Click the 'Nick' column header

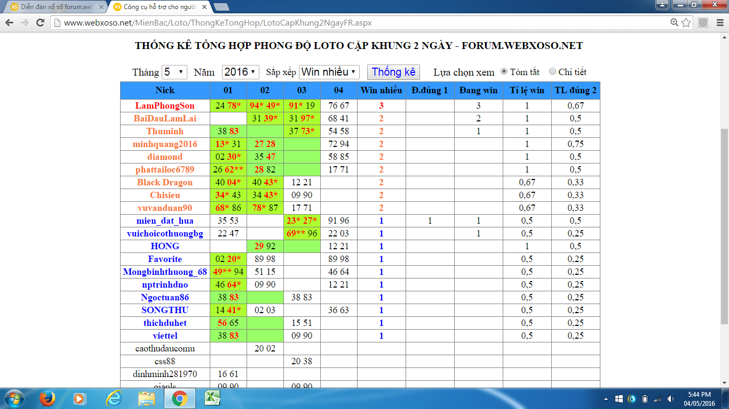(165, 90)
